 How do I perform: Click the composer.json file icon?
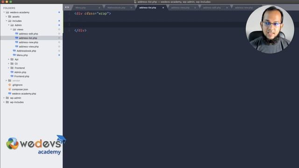tap(10, 89)
